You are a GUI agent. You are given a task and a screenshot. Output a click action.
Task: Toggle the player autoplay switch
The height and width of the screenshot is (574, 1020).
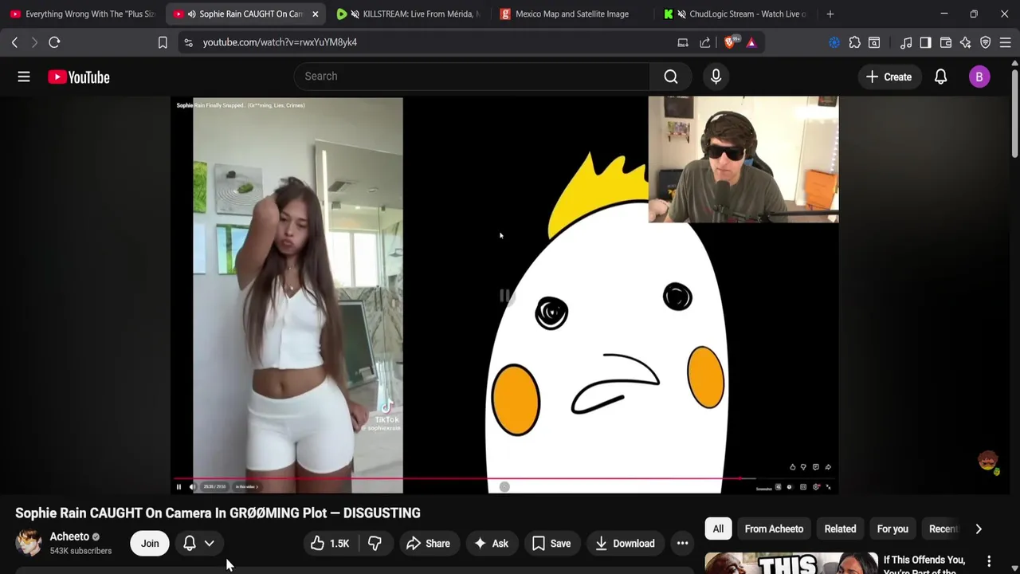click(790, 487)
